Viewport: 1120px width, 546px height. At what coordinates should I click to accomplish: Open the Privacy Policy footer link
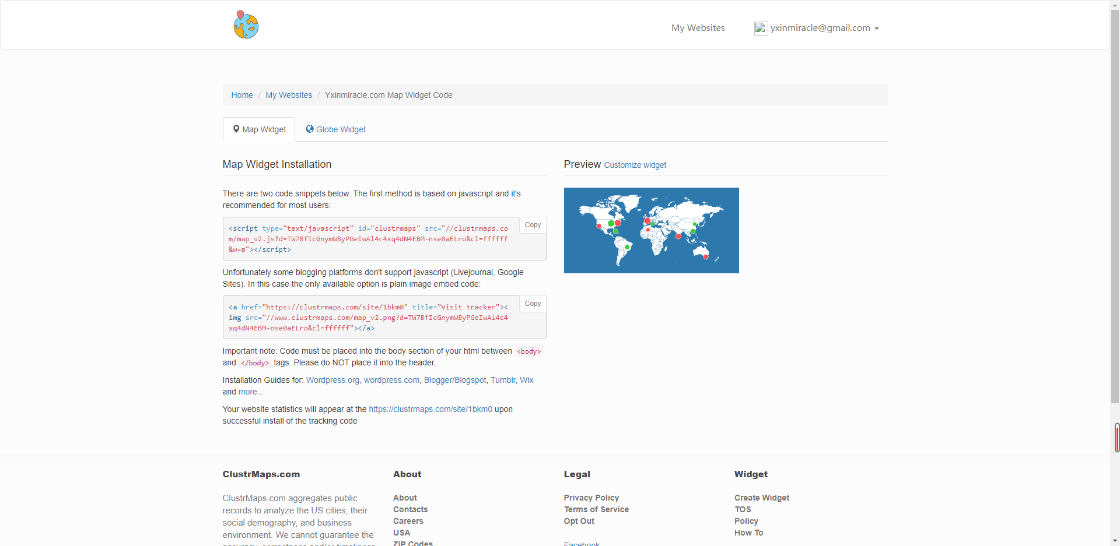[x=591, y=498]
